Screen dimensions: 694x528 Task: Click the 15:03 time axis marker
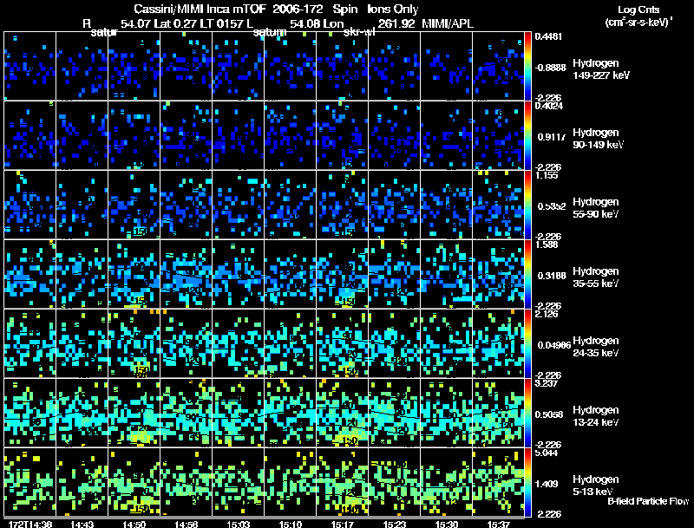pos(239,524)
